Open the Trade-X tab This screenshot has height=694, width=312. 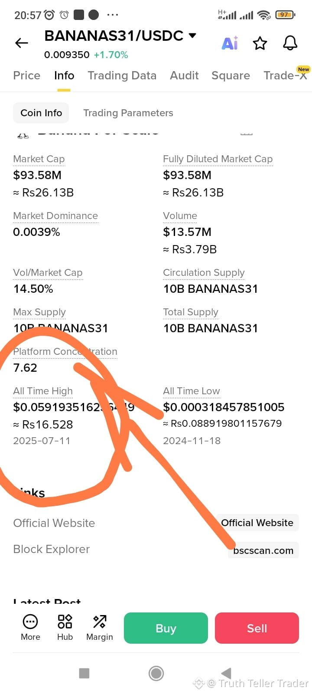coord(285,75)
